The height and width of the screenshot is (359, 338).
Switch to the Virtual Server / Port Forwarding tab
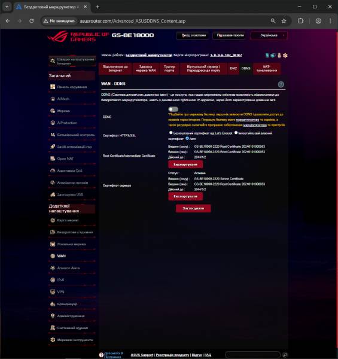coord(203,68)
